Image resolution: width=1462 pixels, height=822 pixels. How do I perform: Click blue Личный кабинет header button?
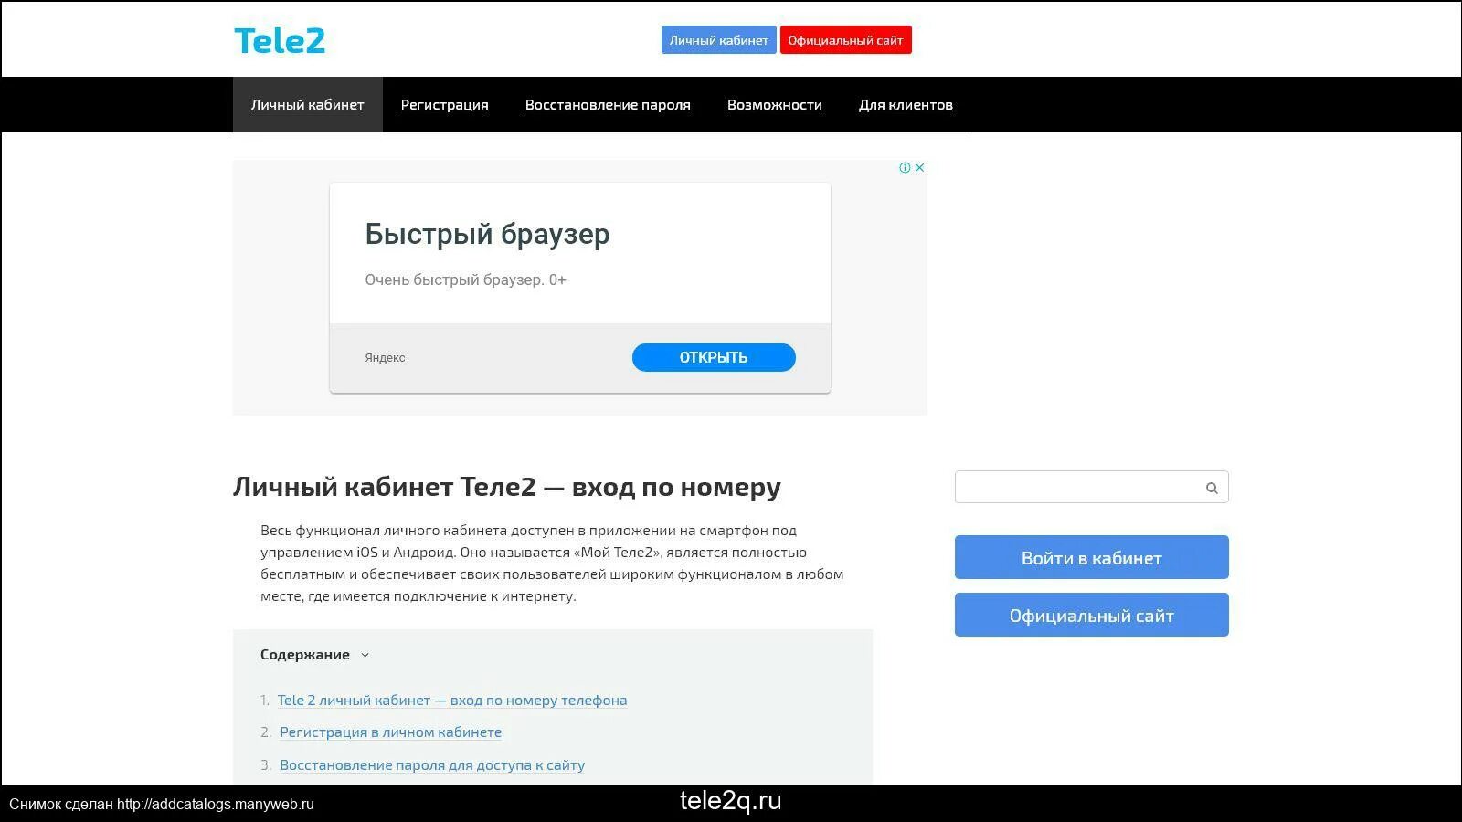click(x=719, y=40)
